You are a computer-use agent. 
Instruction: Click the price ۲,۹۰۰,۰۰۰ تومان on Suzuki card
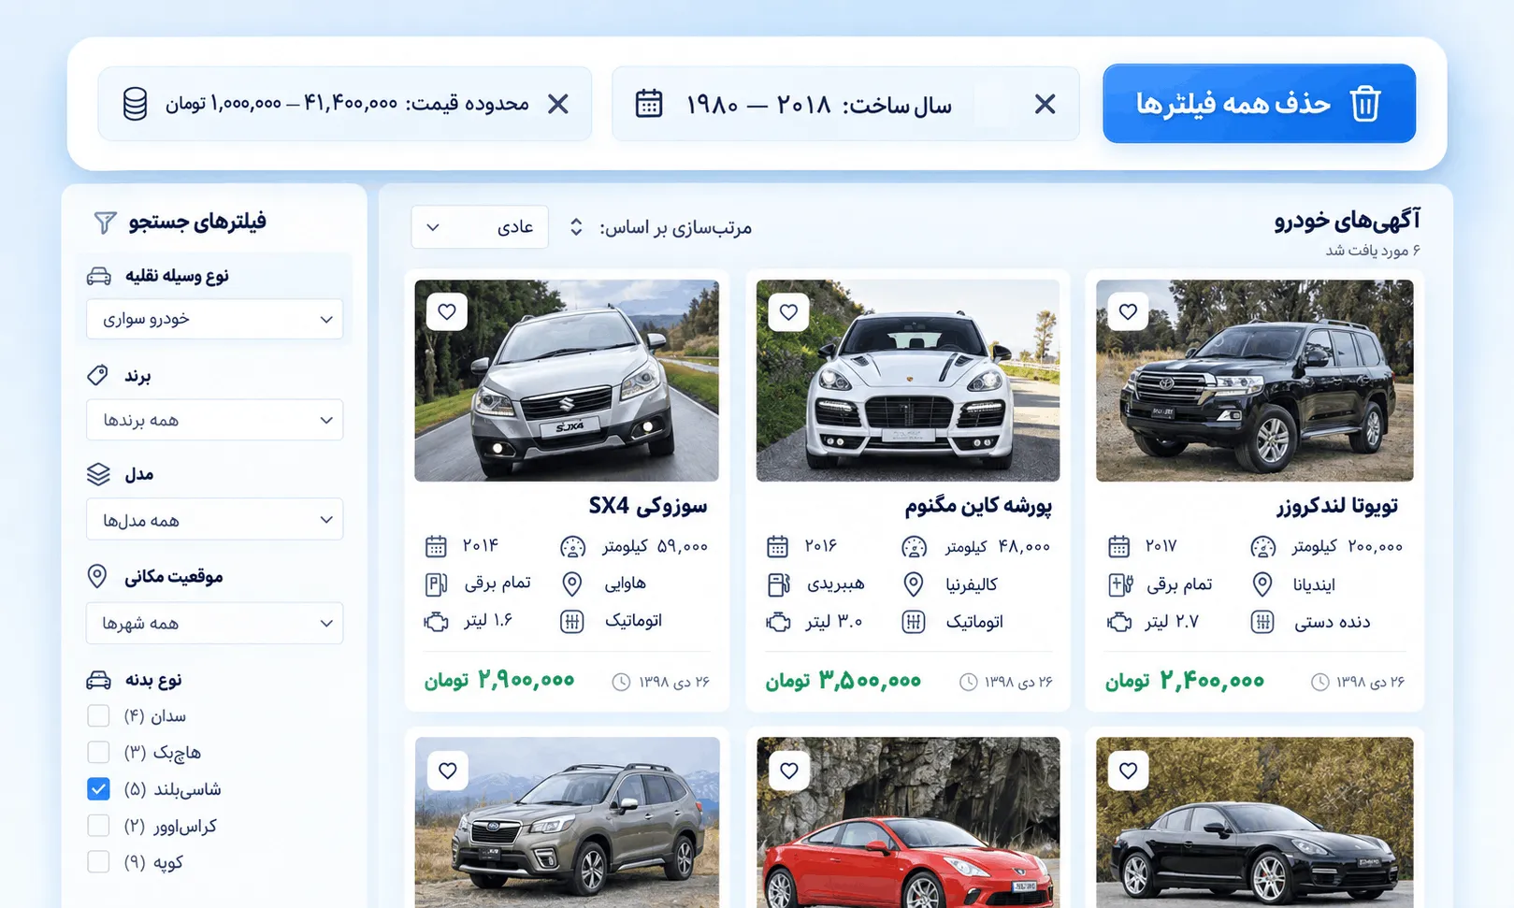coord(499,680)
